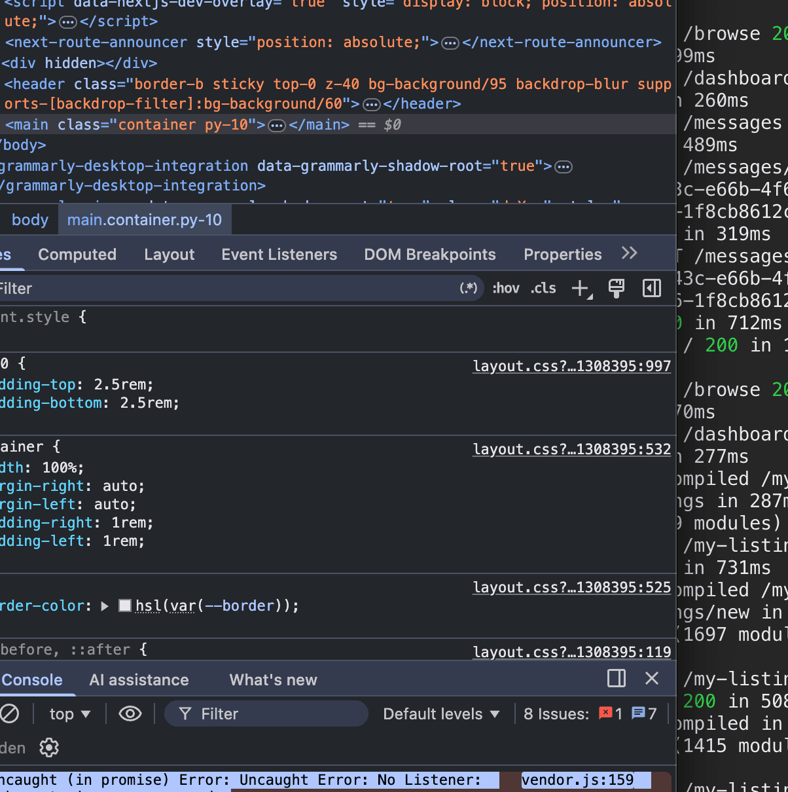
Task: Open the Default levels dropdown
Action: tap(441, 714)
